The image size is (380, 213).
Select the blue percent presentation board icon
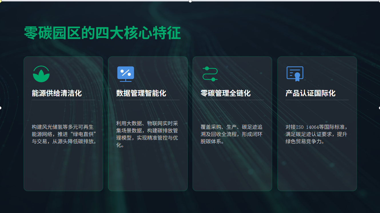coord(126,74)
